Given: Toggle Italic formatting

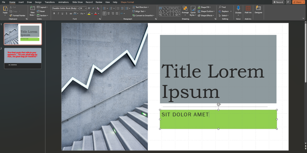Looking at the screenshot, I should click(58, 13).
